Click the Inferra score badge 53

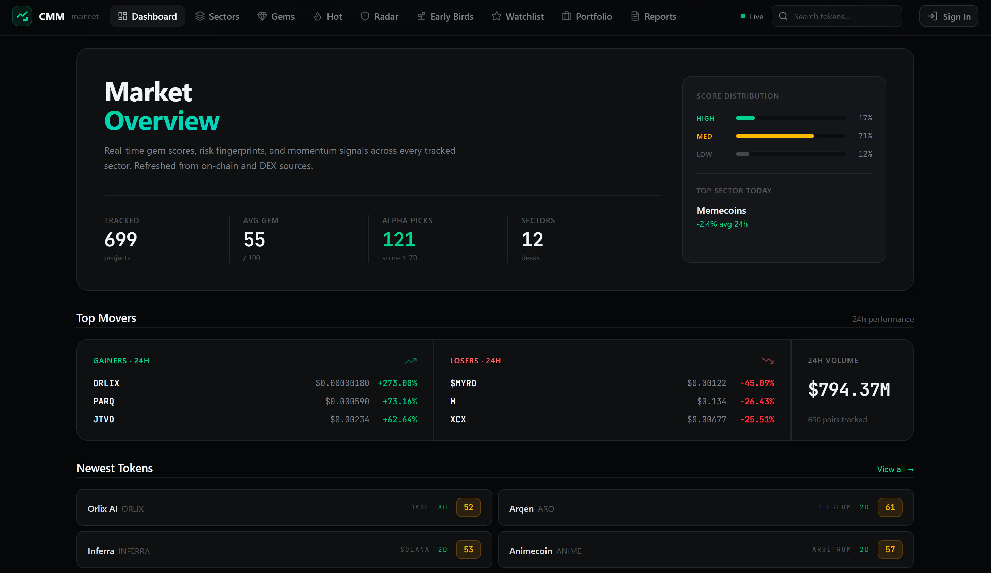point(468,550)
